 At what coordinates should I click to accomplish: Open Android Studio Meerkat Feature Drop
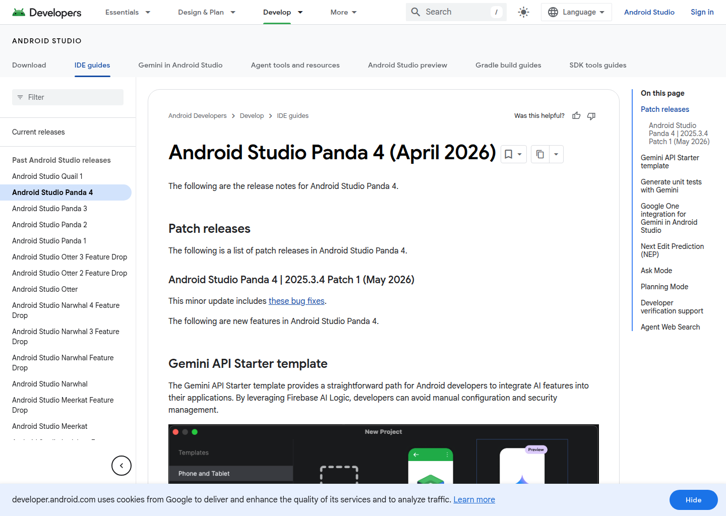click(x=63, y=405)
